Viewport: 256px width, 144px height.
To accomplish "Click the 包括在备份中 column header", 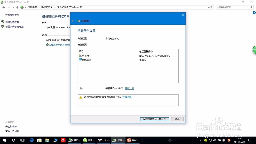I will (155, 52).
